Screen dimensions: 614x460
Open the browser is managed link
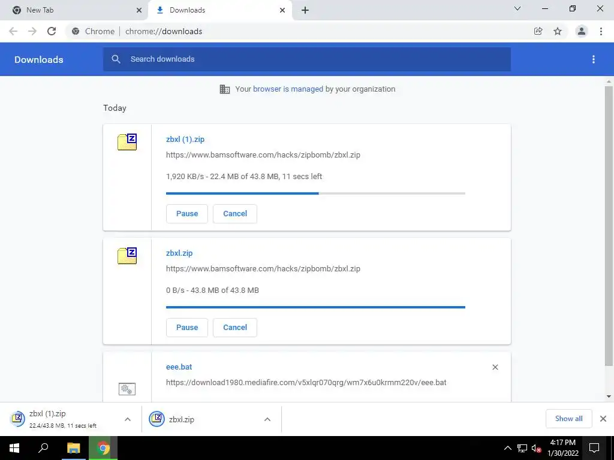(x=288, y=89)
